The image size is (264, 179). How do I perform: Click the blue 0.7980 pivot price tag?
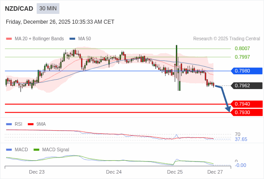247,71
